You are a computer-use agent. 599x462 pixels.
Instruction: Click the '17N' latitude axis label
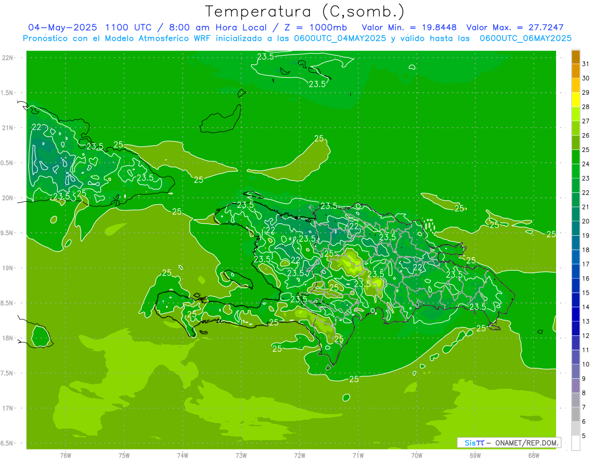(7, 408)
